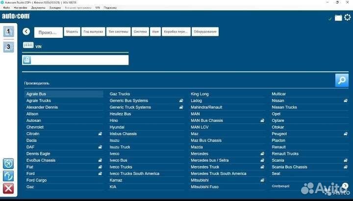Viewport: 353px width, 201px height.
Task: Open the VIN menu
Action: (98, 8)
